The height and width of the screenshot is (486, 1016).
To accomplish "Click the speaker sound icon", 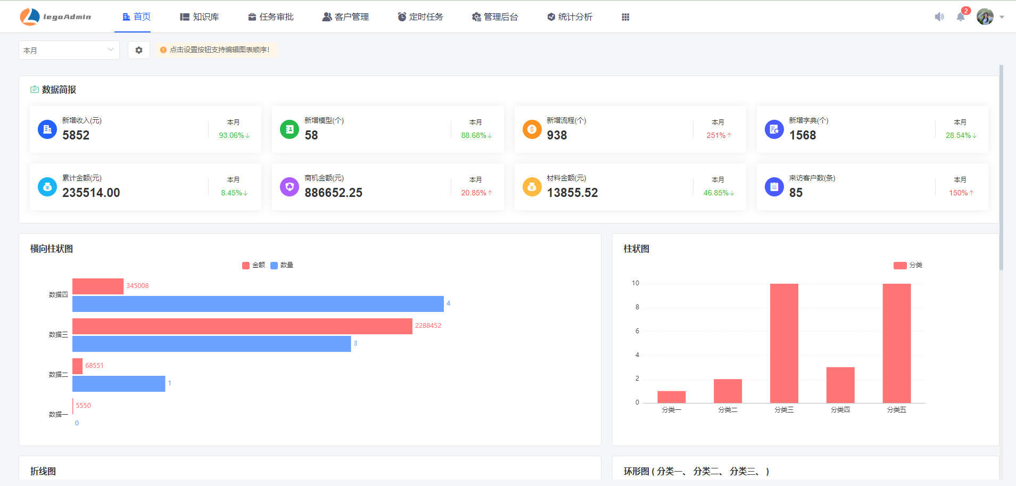I will tap(939, 17).
